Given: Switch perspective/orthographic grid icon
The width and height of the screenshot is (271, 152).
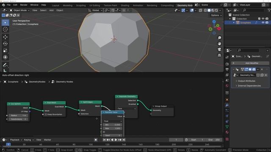Looking at the screenshot, I should [x=219, y=55].
